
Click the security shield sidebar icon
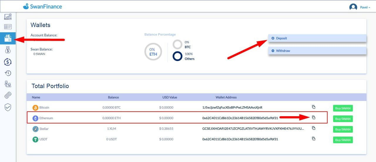click(x=8, y=107)
